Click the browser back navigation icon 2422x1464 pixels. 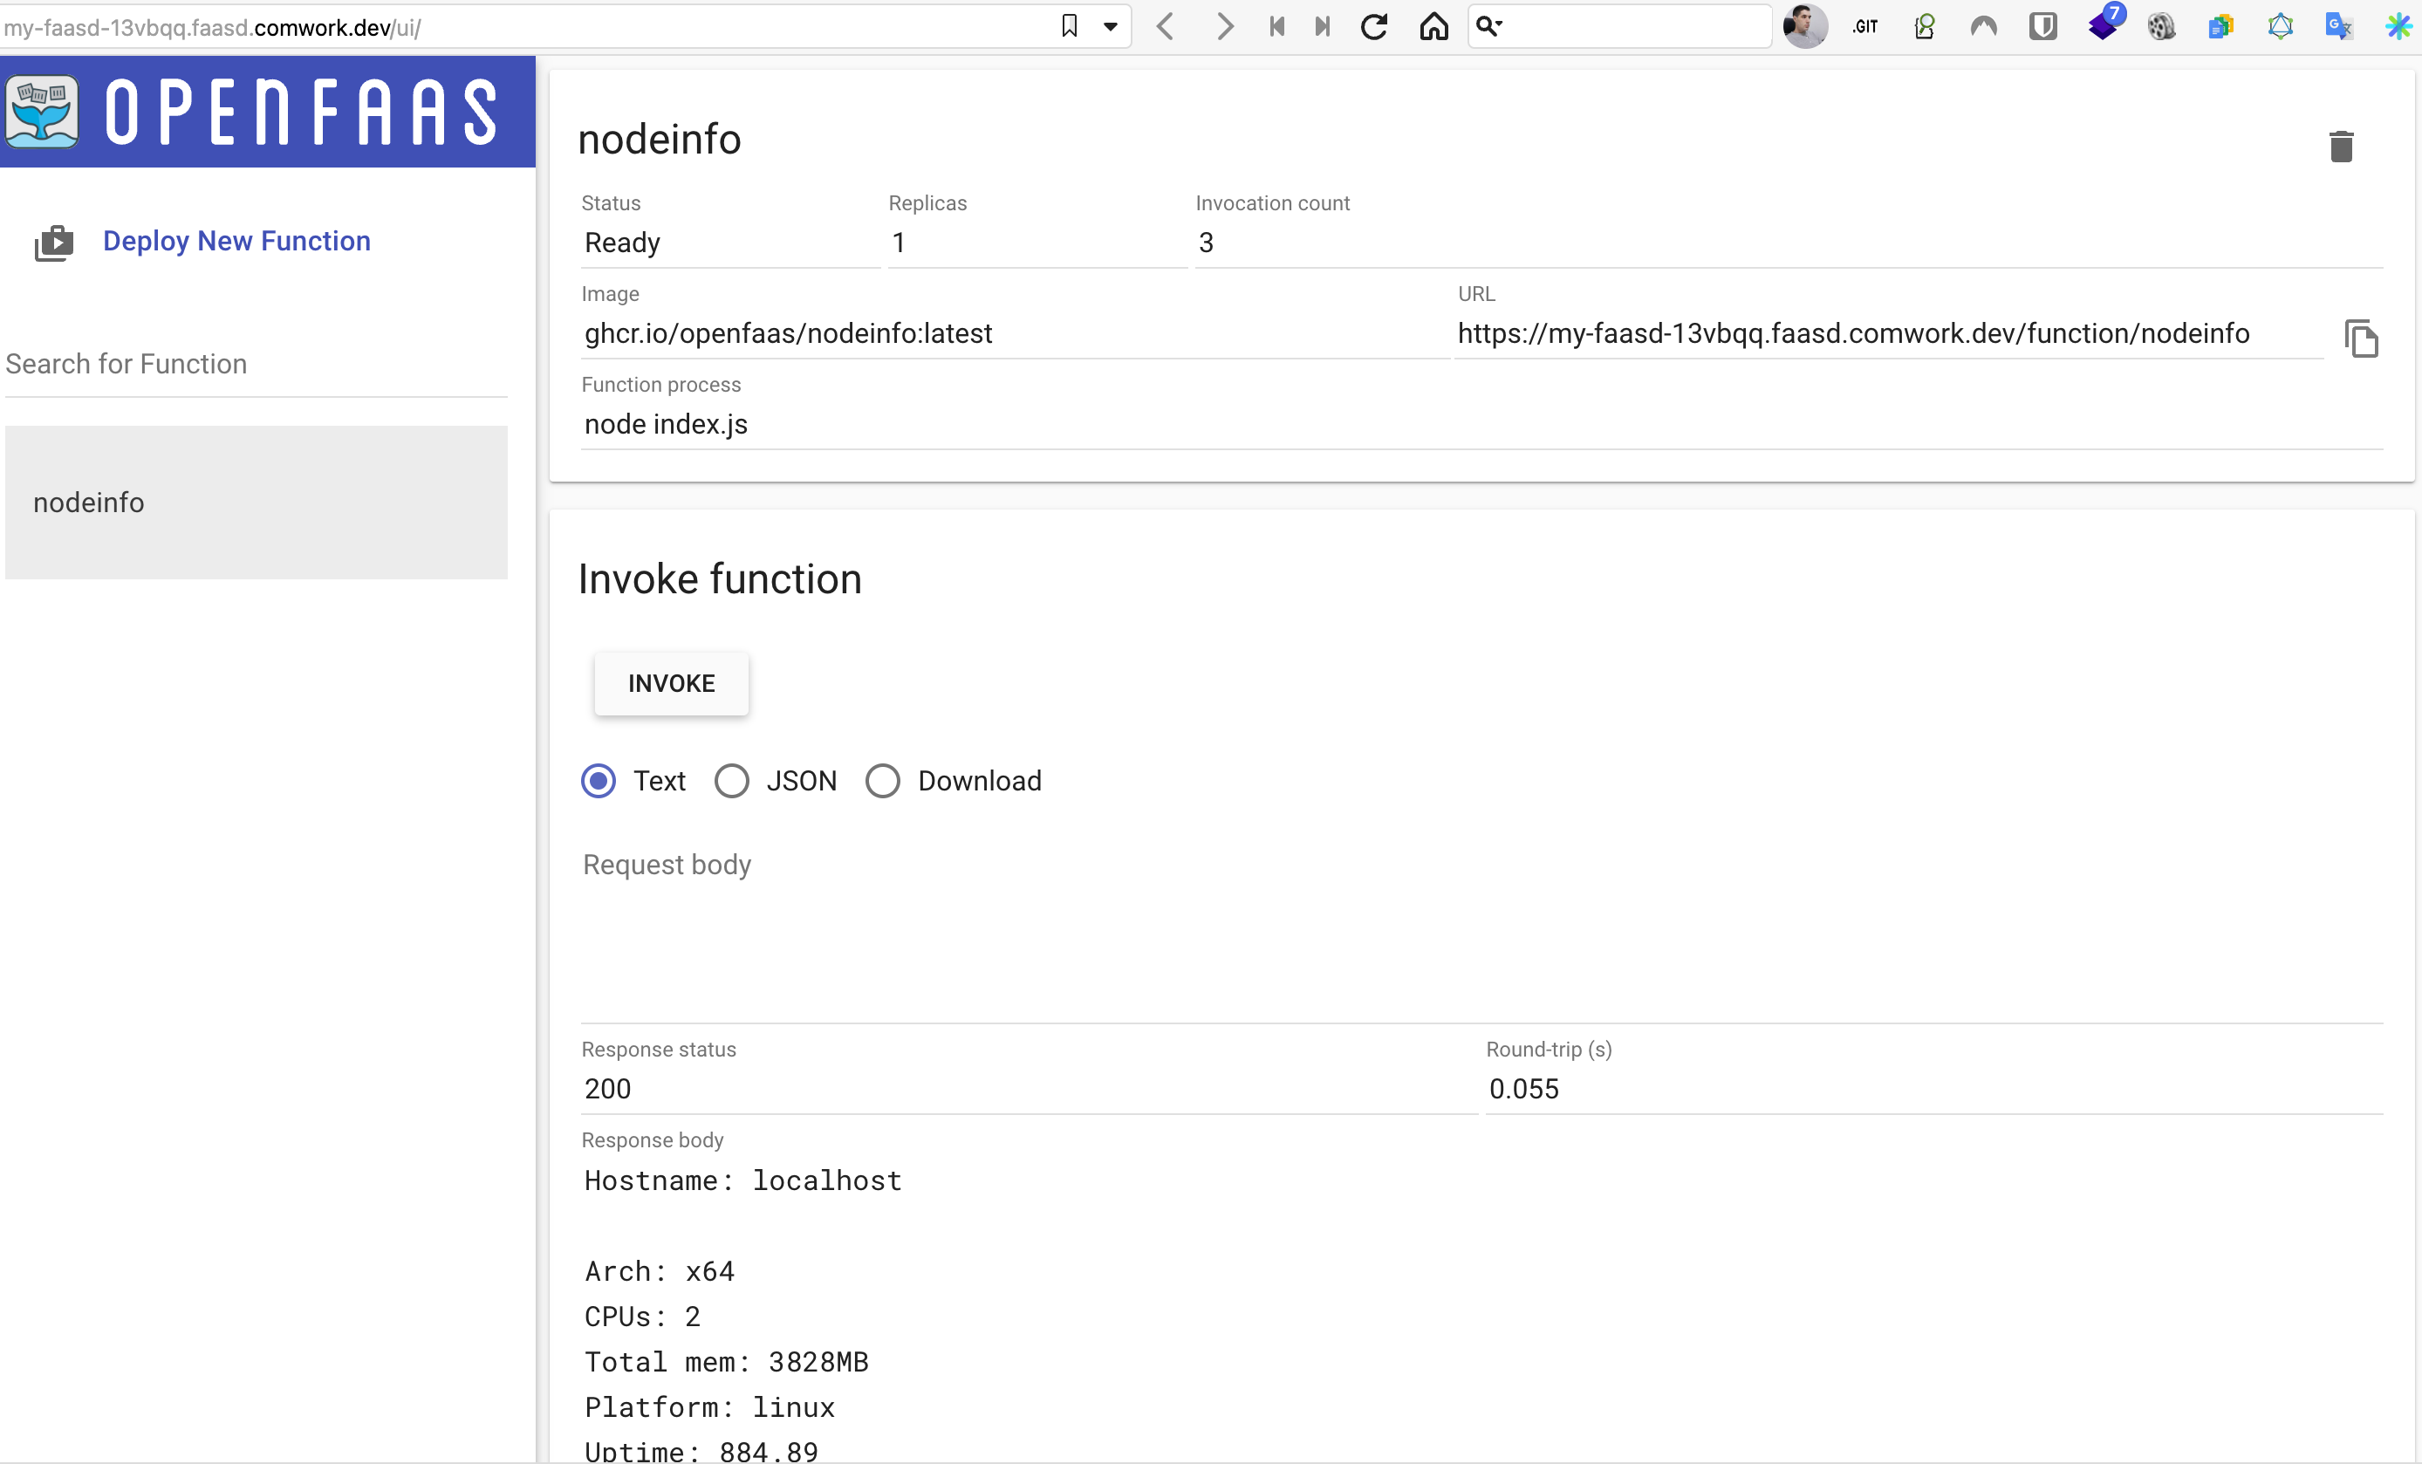tap(1166, 26)
